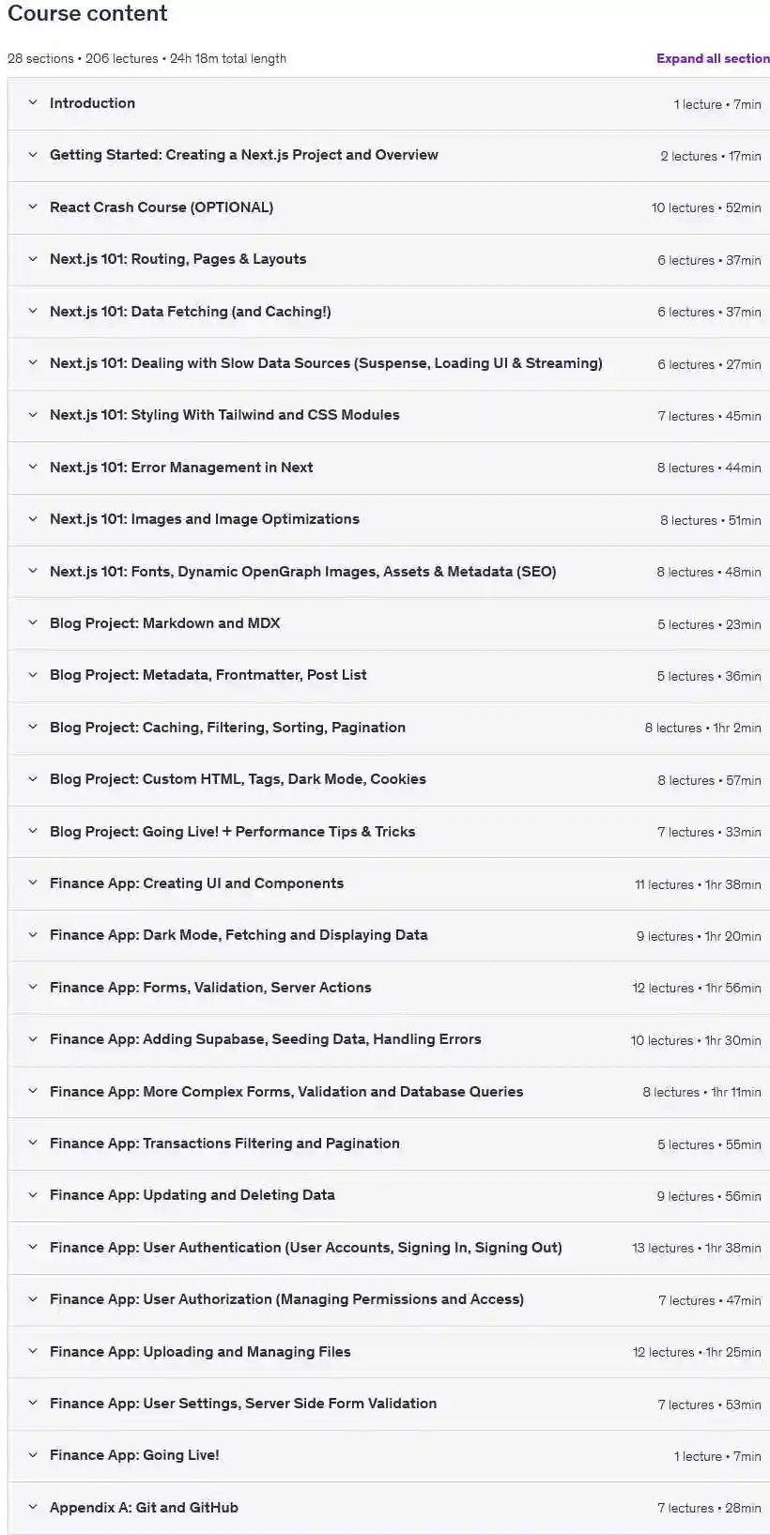
Task: Expand chevron for Styling With Tailwind section
Action: pos(33,415)
